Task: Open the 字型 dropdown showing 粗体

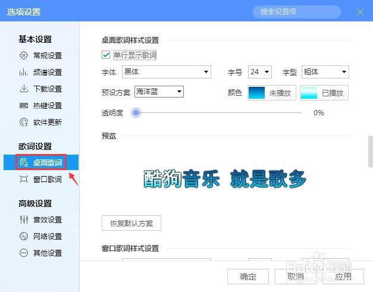Action: click(x=325, y=72)
